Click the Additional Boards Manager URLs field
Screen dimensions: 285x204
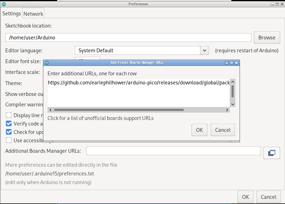173,151
